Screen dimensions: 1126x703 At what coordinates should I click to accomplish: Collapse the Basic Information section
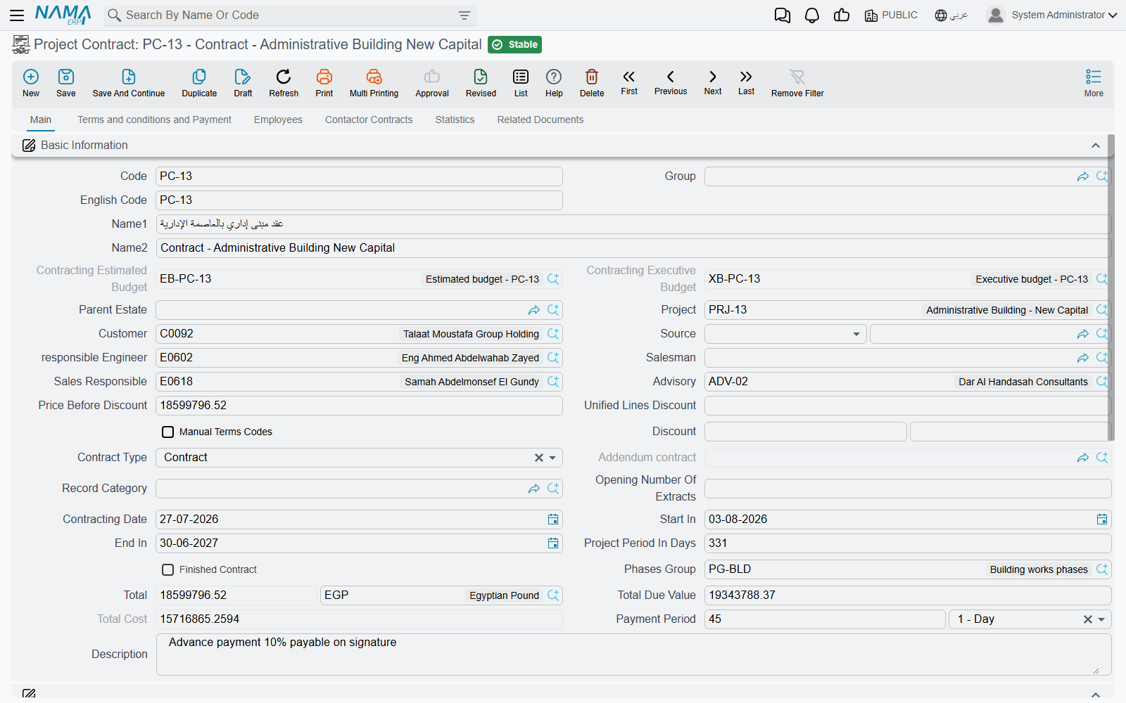(x=1096, y=146)
